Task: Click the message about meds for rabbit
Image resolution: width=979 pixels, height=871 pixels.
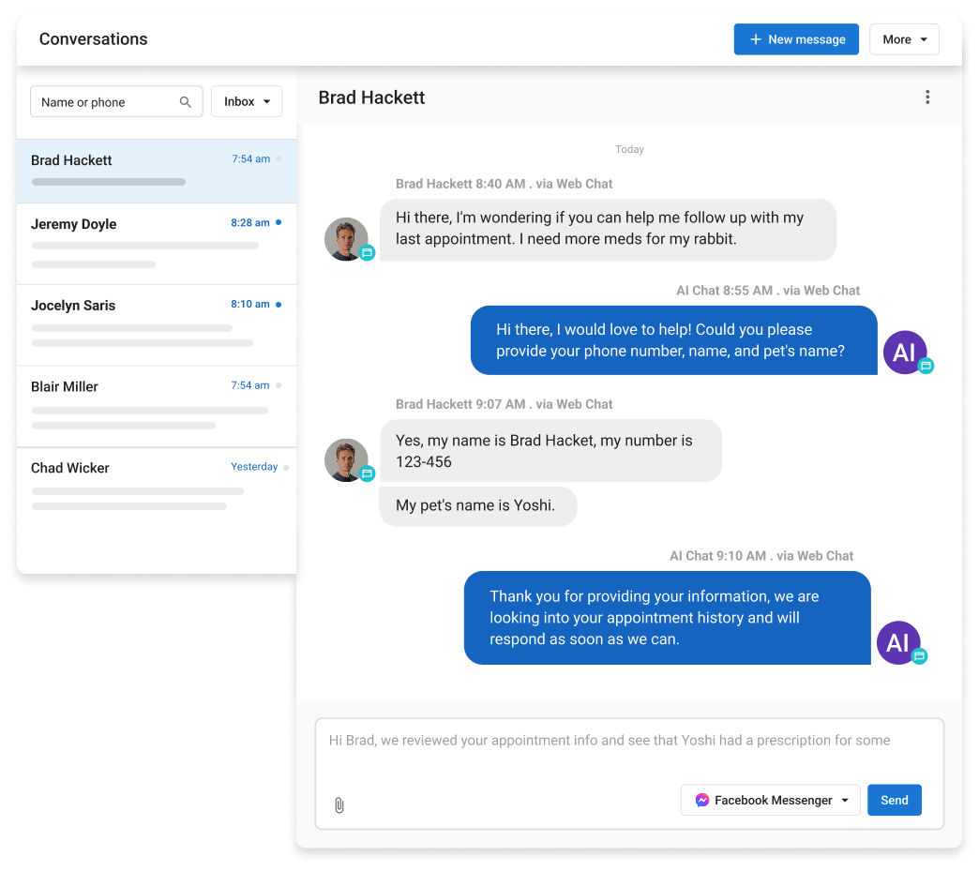Action: [x=608, y=229]
